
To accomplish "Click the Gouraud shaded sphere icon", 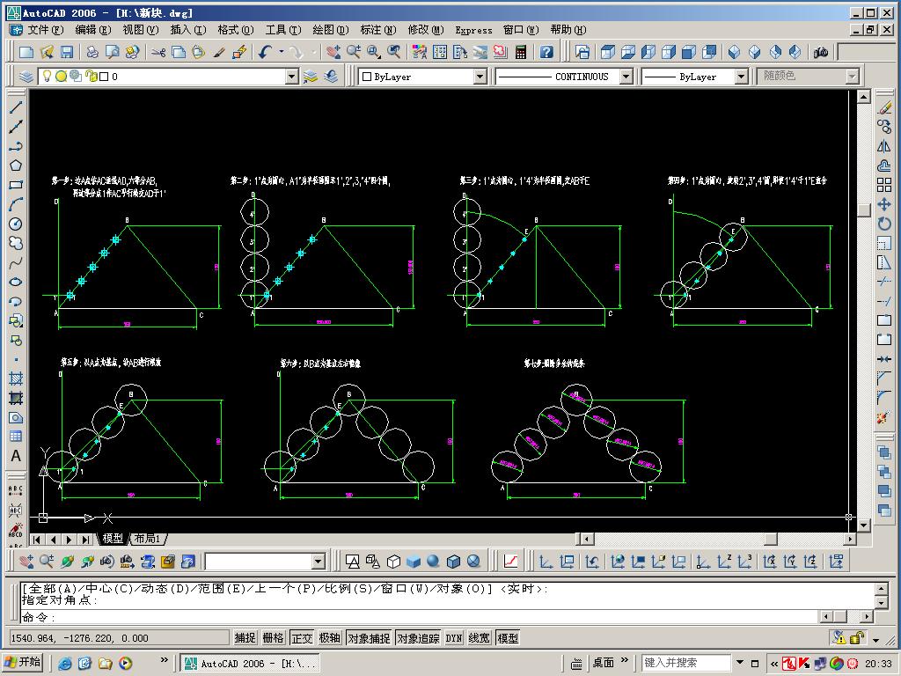I will tap(433, 561).
